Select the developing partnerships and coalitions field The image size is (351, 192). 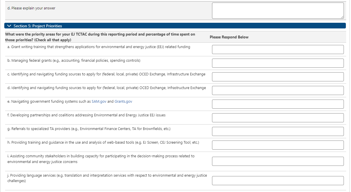pyautogui.click(x=278, y=118)
